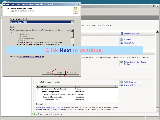Click the Refresh icon in Server Manager
The image size is (160, 120).
[x=34, y=114]
